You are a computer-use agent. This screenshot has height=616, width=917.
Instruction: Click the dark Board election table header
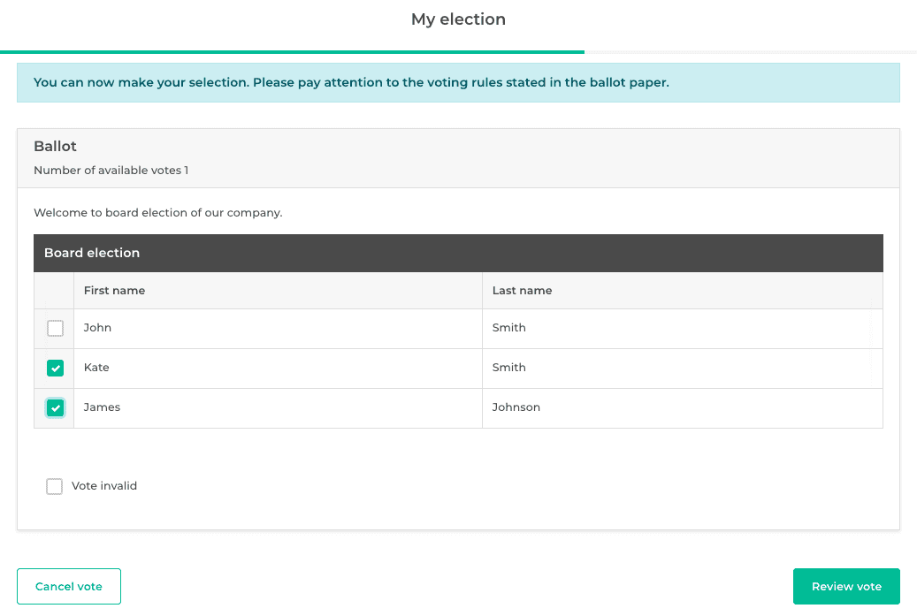tap(458, 253)
